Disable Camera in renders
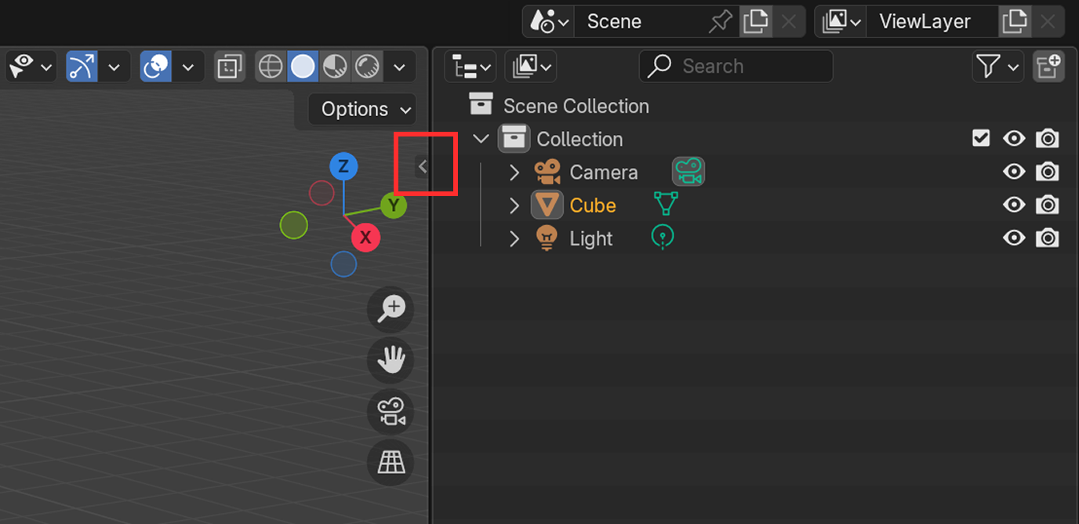This screenshot has height=524, width=1079. point(1048,172)
